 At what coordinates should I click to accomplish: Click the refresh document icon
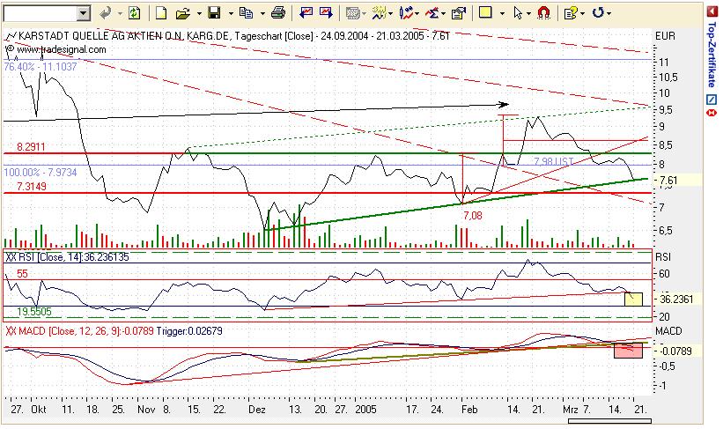pyautogui.click(x=135, y=13)
